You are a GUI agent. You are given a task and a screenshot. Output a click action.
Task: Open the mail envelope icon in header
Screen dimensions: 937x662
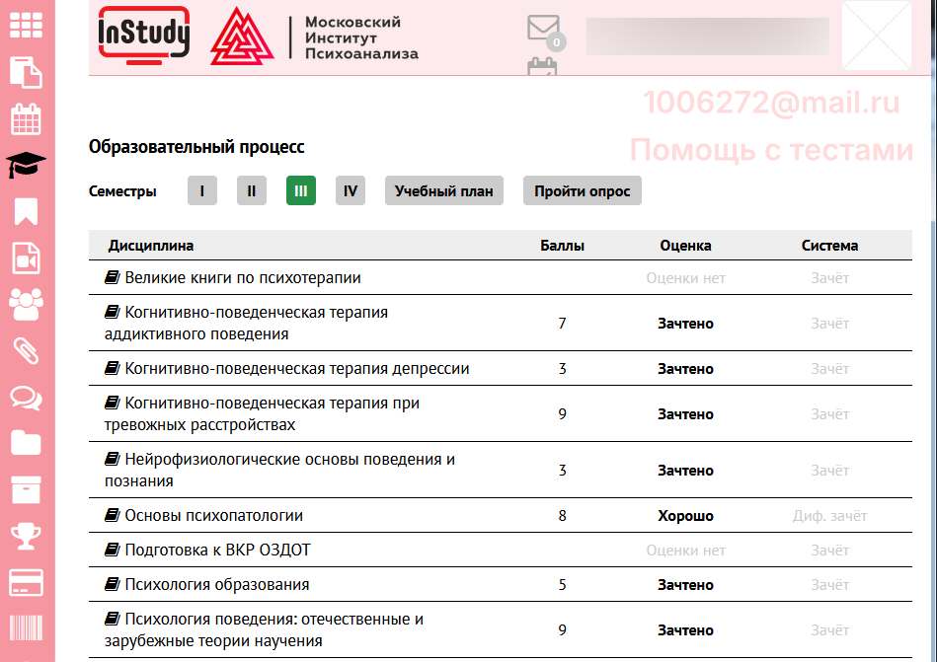click(x=544, y=28)
